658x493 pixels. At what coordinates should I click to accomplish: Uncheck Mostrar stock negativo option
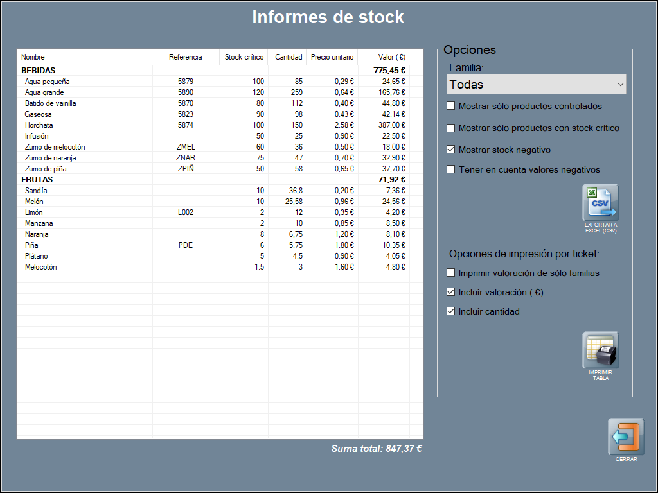[451, 150]
